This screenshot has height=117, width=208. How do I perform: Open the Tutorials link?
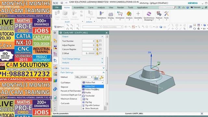point(196,7)
